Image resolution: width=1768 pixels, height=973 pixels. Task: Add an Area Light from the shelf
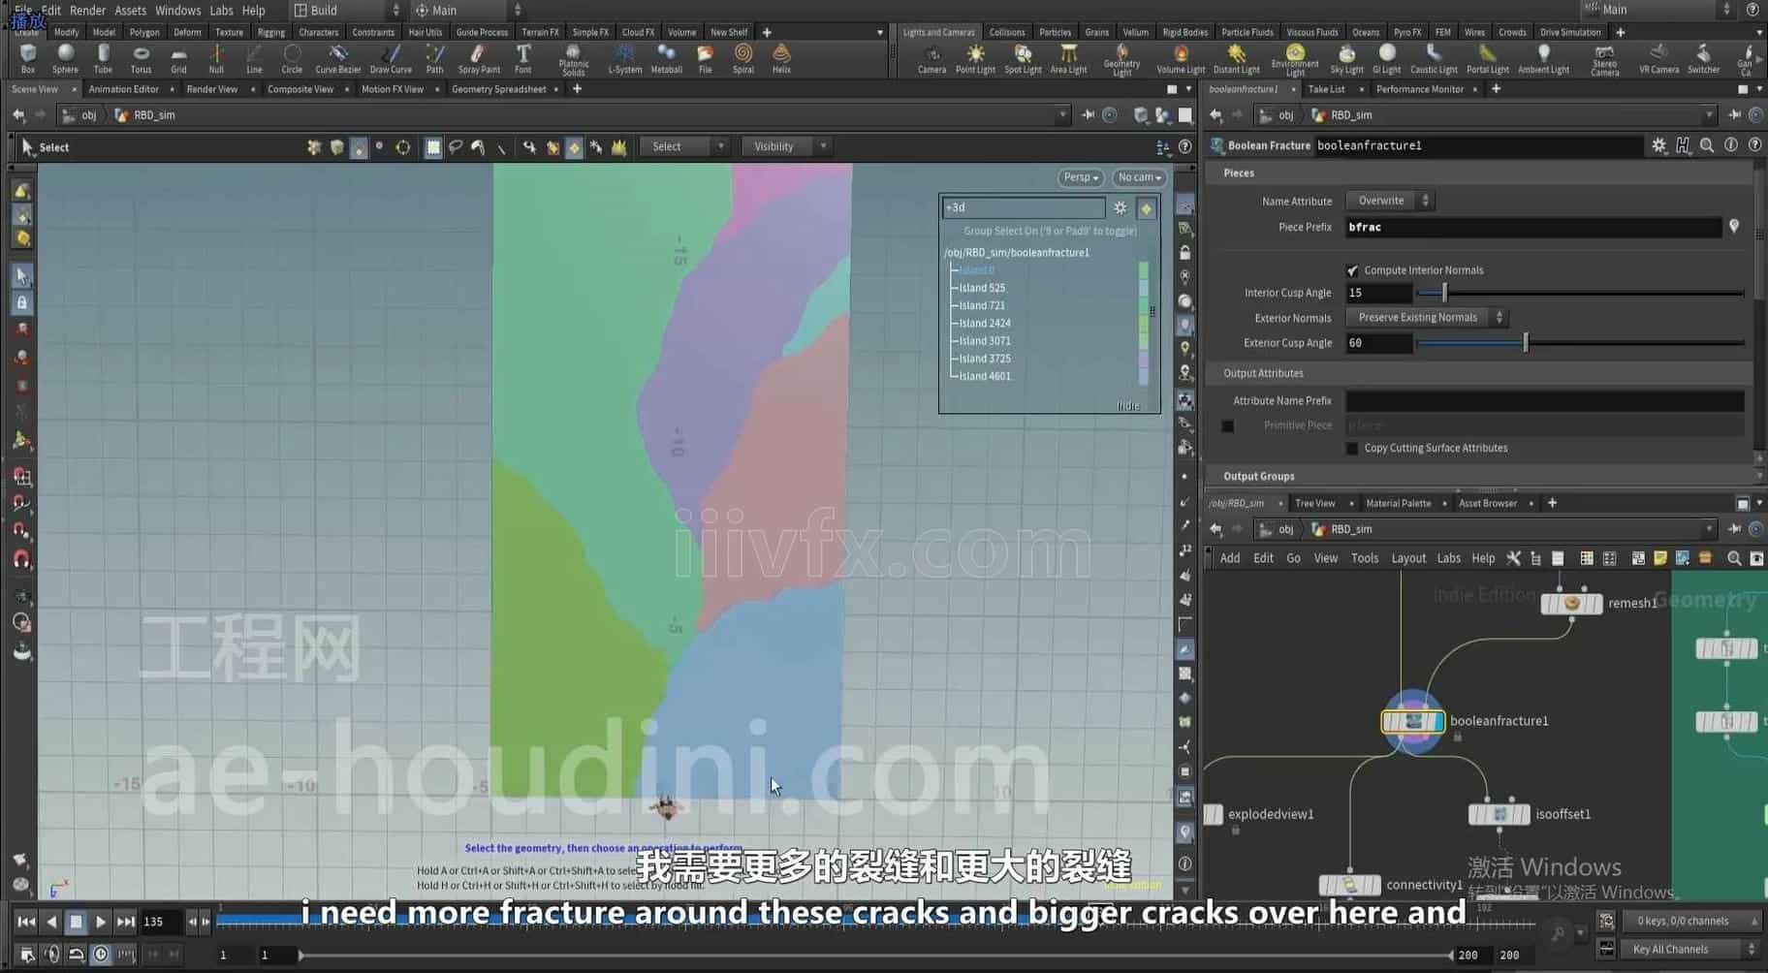pos(1068,58)
